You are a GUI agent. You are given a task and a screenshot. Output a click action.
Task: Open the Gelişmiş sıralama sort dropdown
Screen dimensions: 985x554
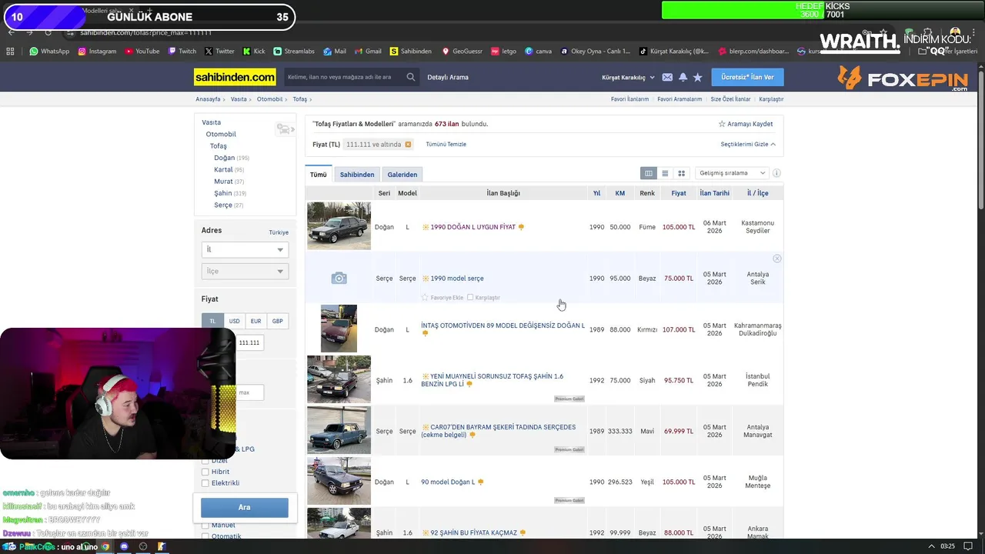pos(731,173)
